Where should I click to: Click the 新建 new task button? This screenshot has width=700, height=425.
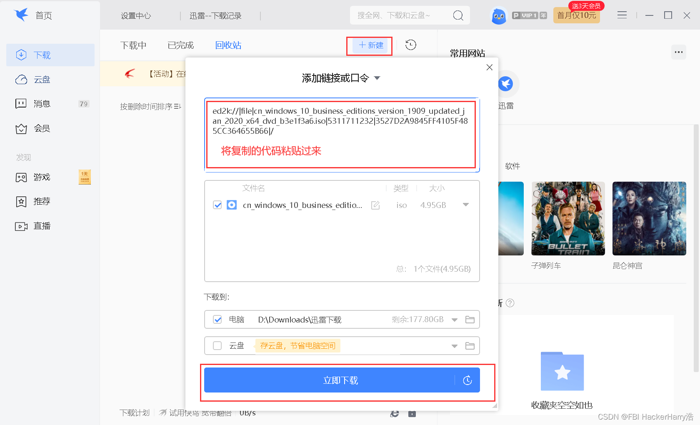370,45
